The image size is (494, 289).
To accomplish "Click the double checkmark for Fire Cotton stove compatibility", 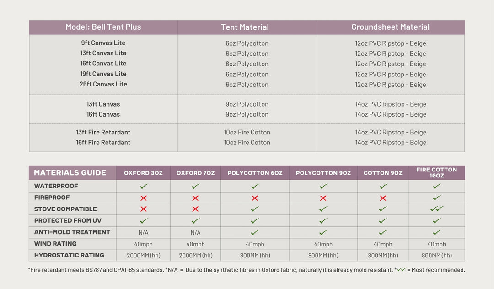I will click(437, 209).
